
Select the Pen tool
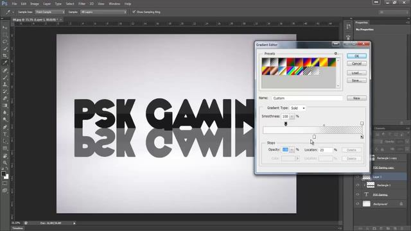[x=4, y=127]
